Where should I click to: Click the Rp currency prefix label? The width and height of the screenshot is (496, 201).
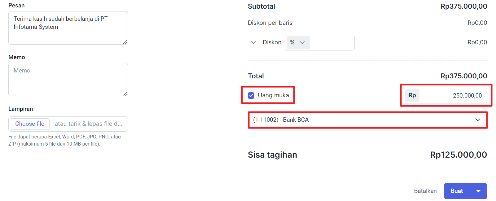click(412, 95)
